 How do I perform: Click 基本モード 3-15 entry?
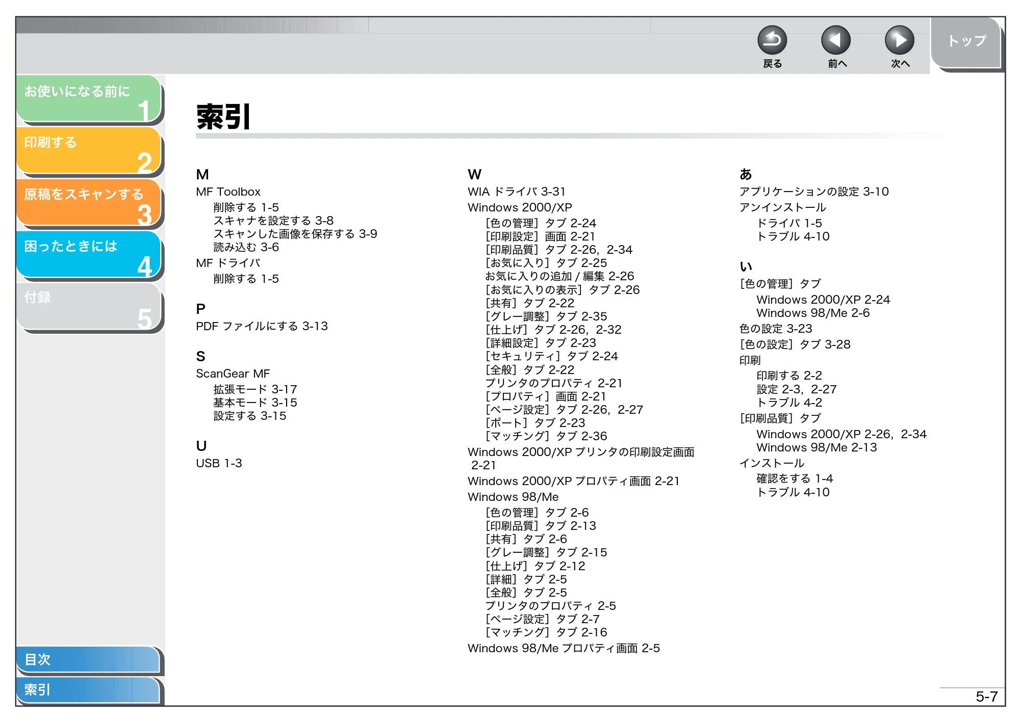point(255,403)
